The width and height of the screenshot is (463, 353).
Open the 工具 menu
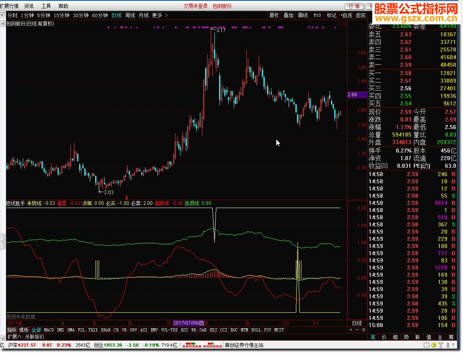point(46,6)
